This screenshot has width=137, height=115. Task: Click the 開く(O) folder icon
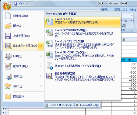click(8, 26)
